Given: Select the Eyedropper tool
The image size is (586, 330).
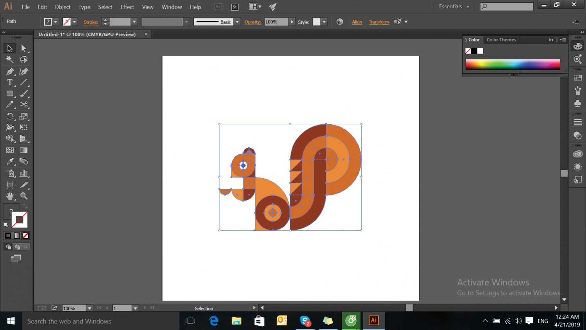Looking at the screenshot, I should pyautogui.click(x=10, y=161).
